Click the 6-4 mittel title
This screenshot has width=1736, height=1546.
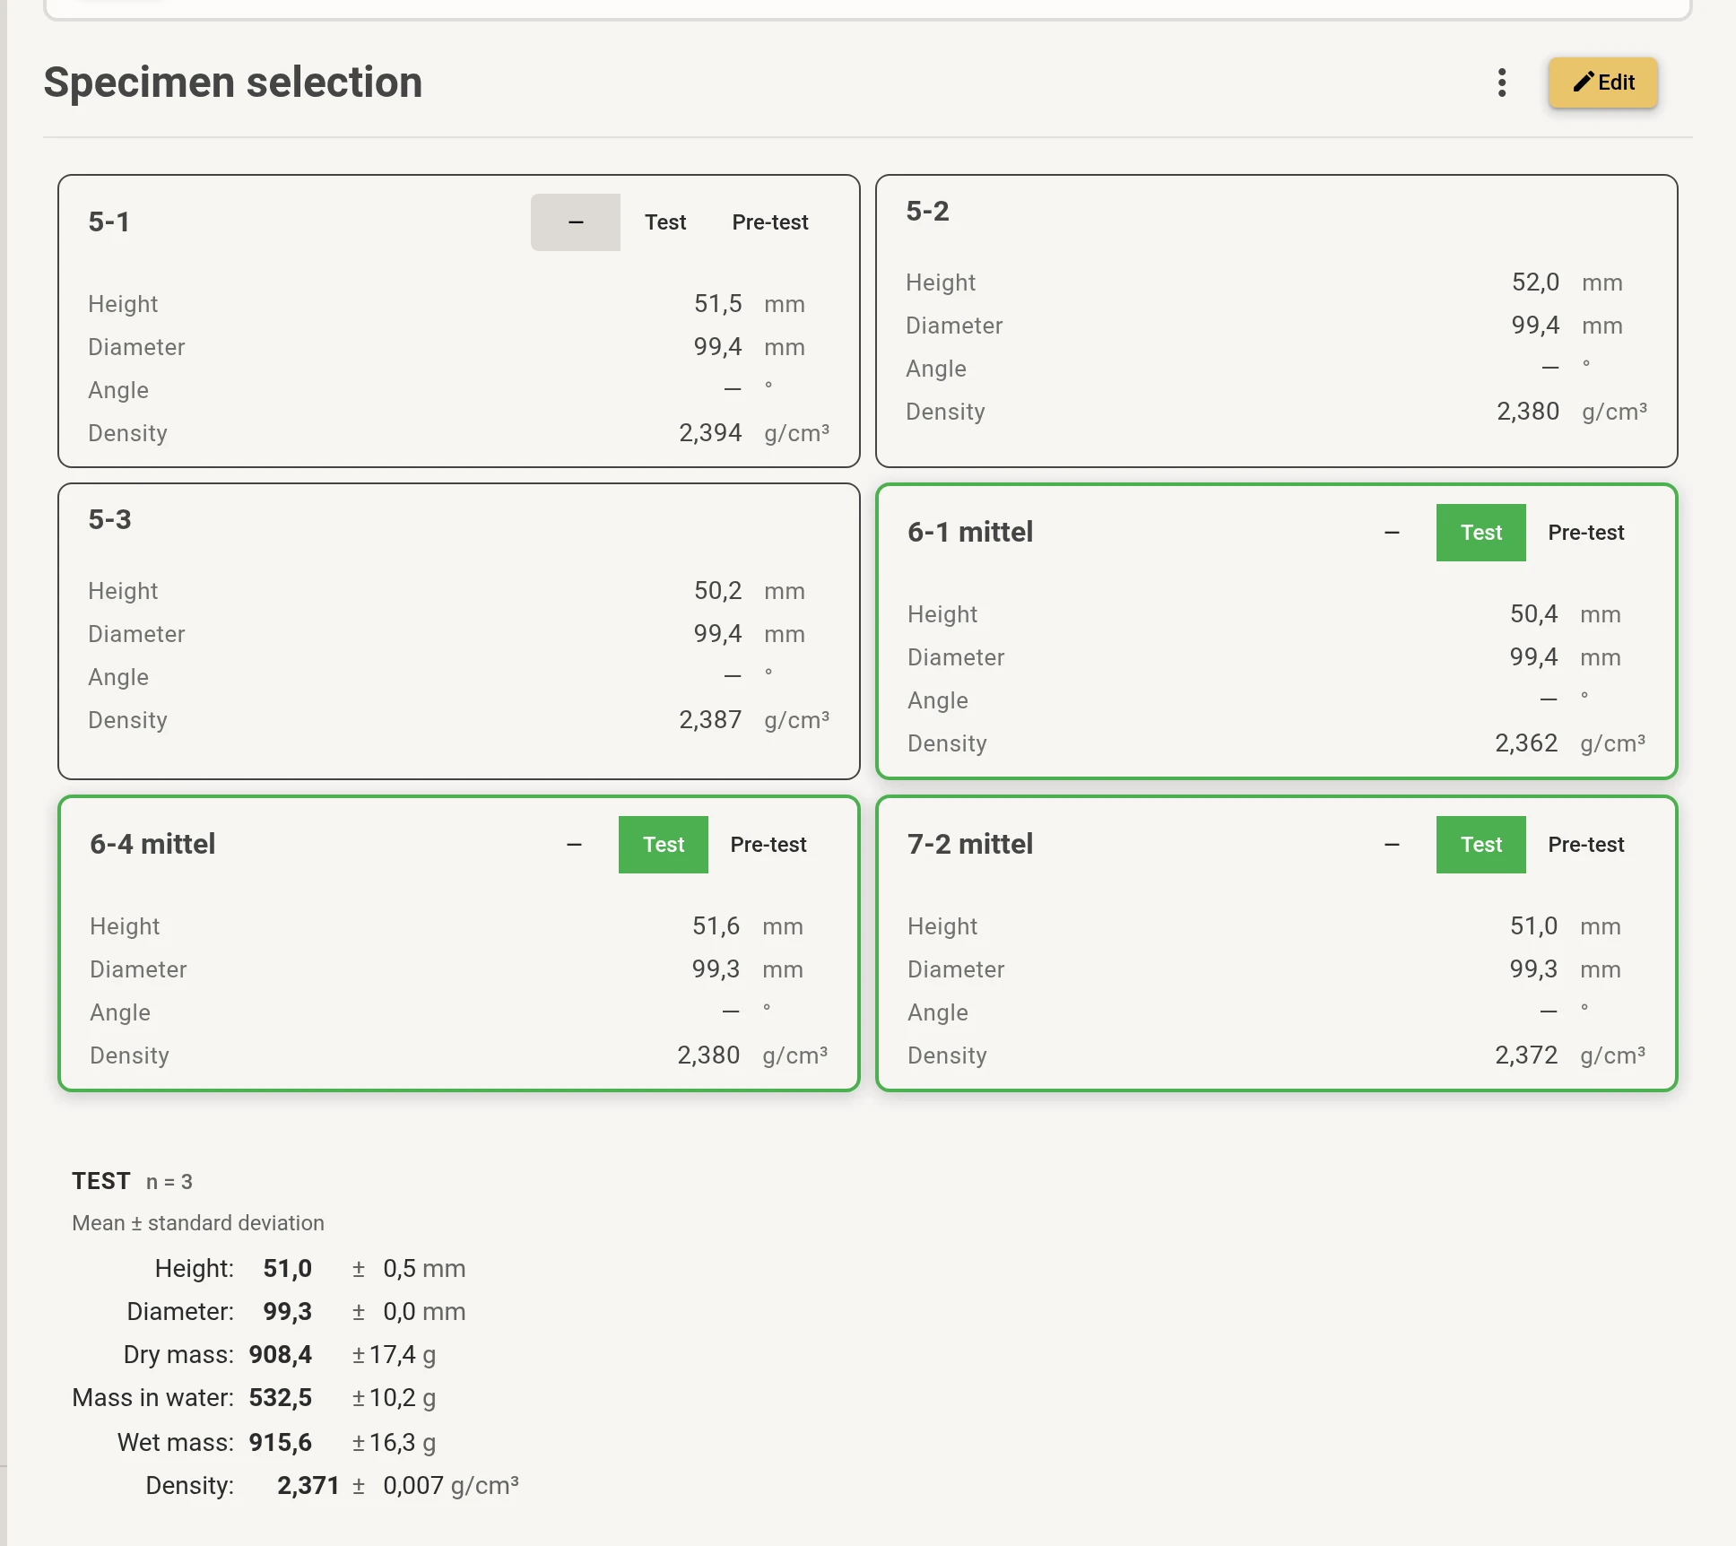(152, 845)
